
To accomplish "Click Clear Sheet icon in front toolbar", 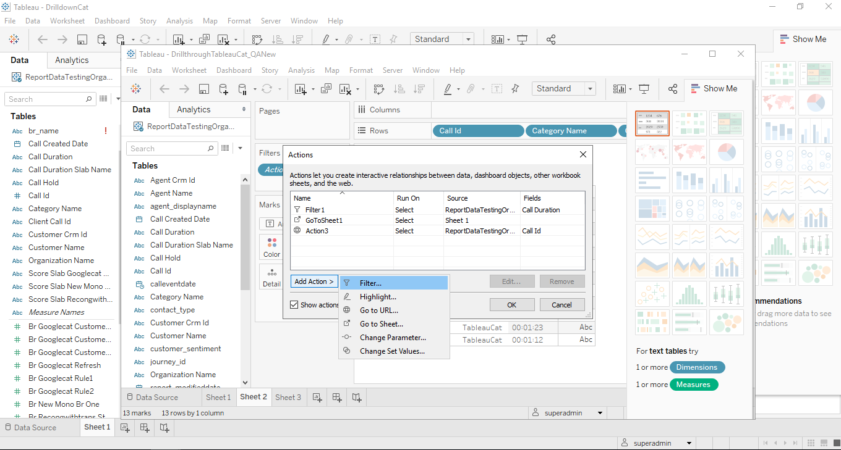I will pyautogui.click(x=345, y=89).
